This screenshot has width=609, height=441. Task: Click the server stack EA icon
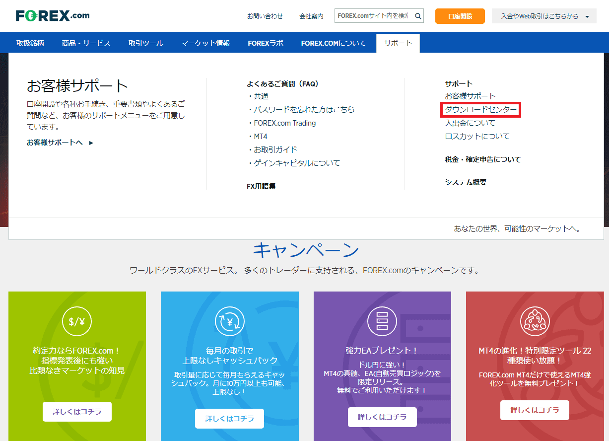pos(382,321)
